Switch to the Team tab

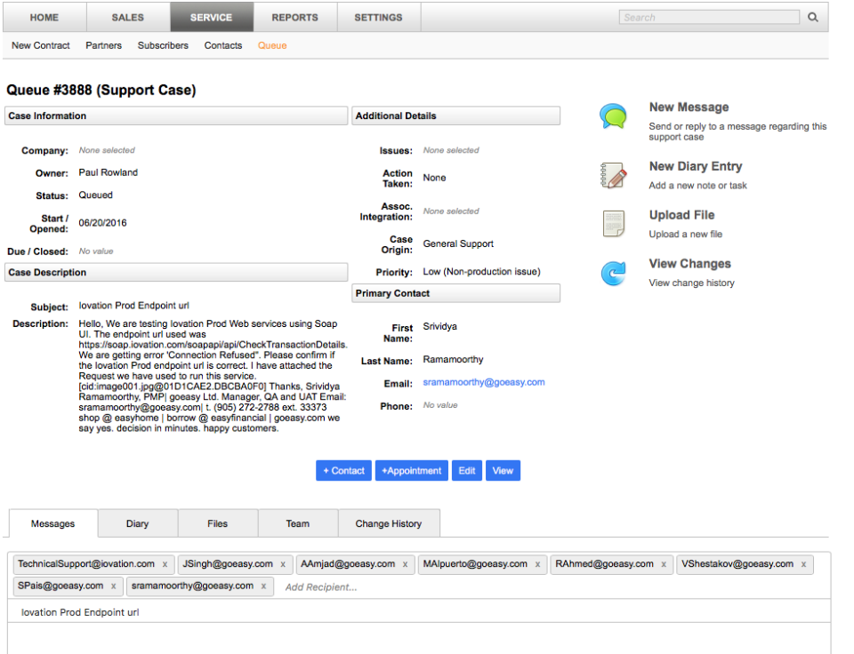click(297, 523)
